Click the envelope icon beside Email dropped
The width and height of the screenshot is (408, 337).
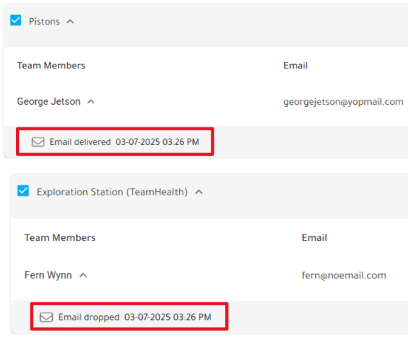pyautogui.click(x=46, y=317)
